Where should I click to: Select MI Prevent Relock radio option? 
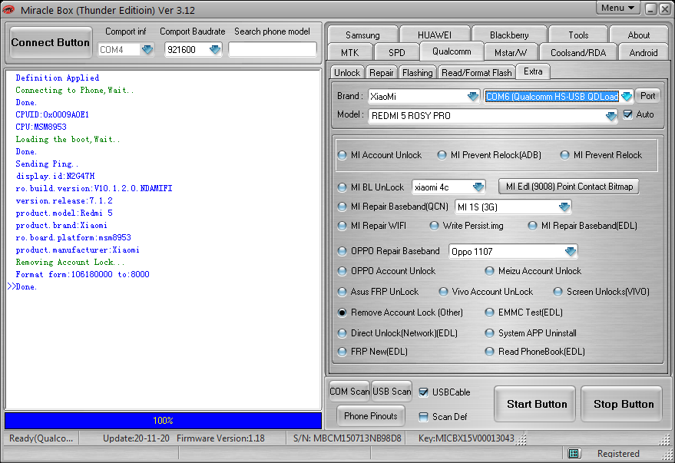pos(564,155)
